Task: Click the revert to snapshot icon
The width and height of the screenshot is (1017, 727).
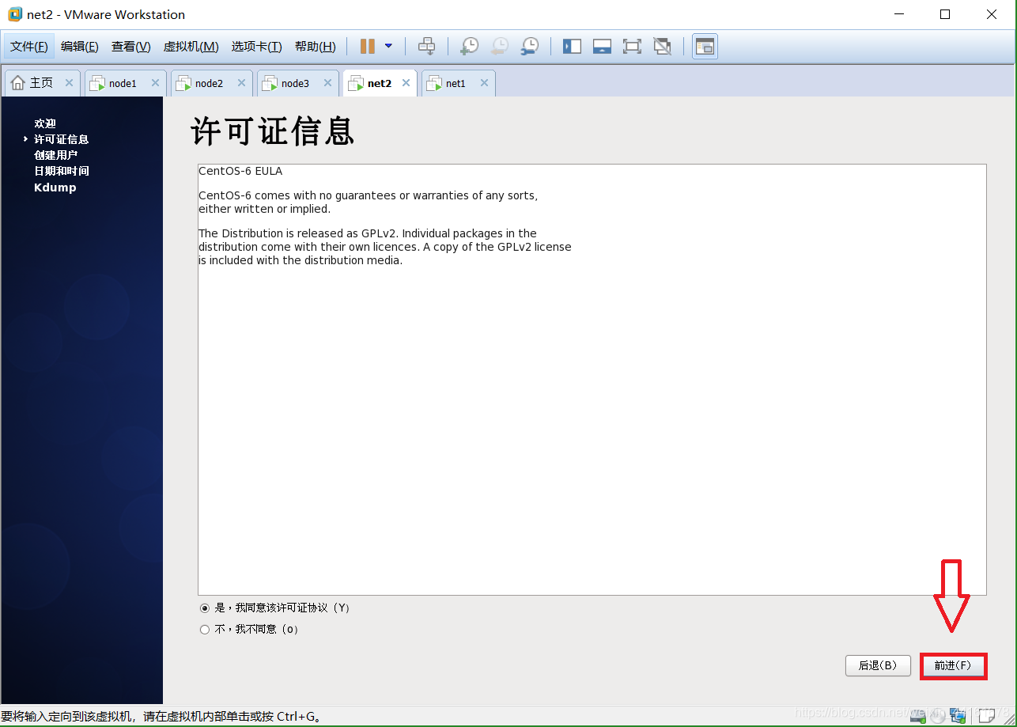Action: (500, 46)
